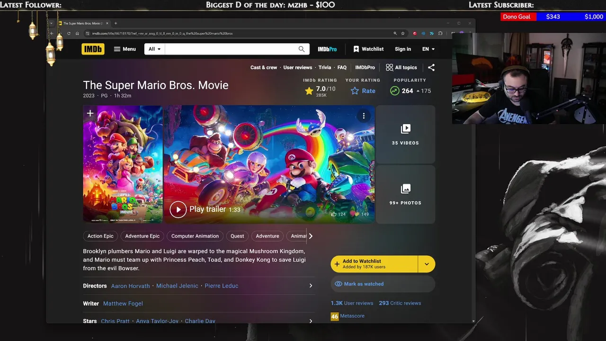Viewport: 606px width, 341px height.
Task: Like the trailer with thumbs up
Action: click(x=338, y=214)
